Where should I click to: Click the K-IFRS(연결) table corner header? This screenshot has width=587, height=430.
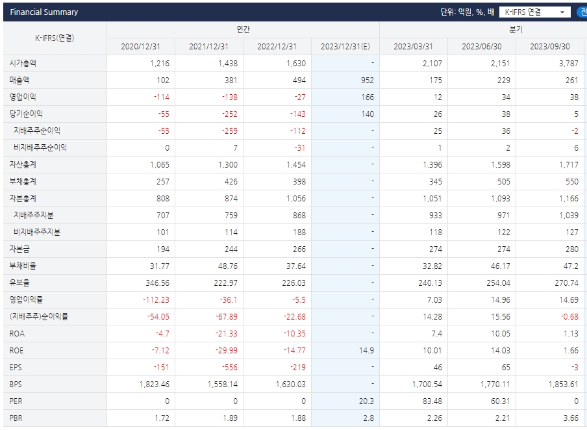click(x=55, y=38)
